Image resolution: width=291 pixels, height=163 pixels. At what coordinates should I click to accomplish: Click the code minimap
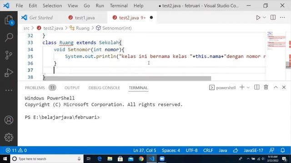(276, 41)
